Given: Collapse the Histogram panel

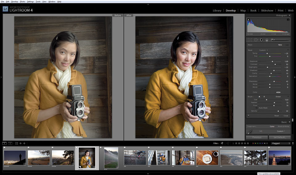Looking at the screenshot, I should 290,15.
